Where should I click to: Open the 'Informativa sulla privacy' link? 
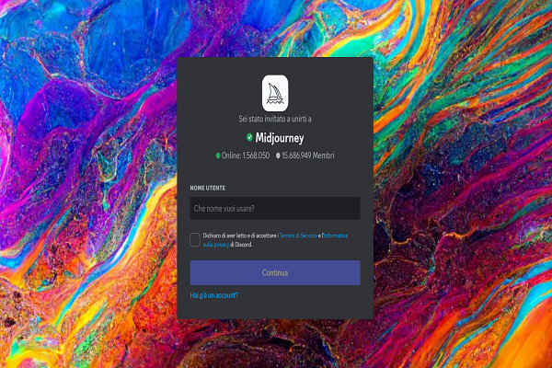(275, 240)
